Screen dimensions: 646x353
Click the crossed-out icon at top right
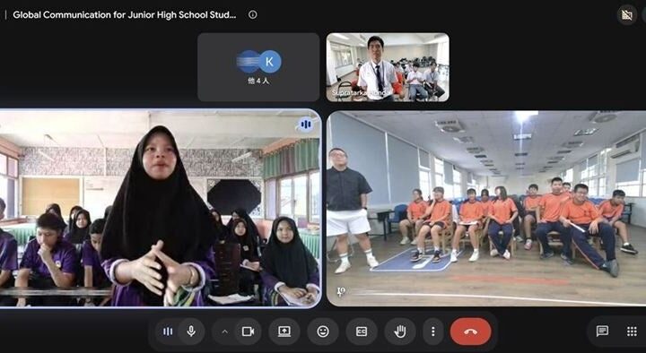[627, 15]
